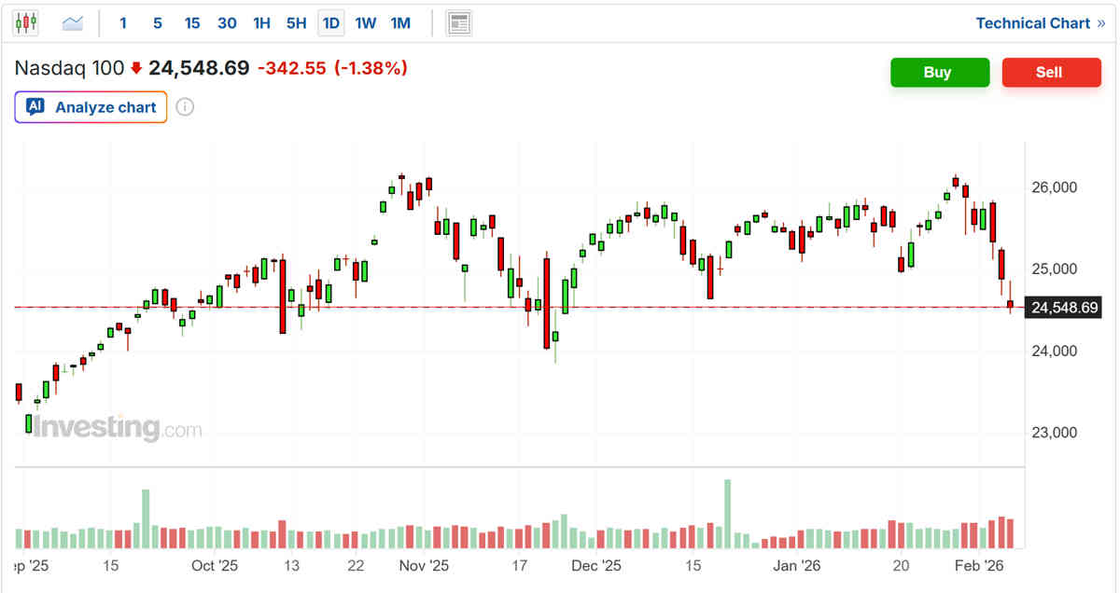The image size is (1120, 593).
Task: Switch to area chart type
Action: pyautogui.click(x=73, y=23)
